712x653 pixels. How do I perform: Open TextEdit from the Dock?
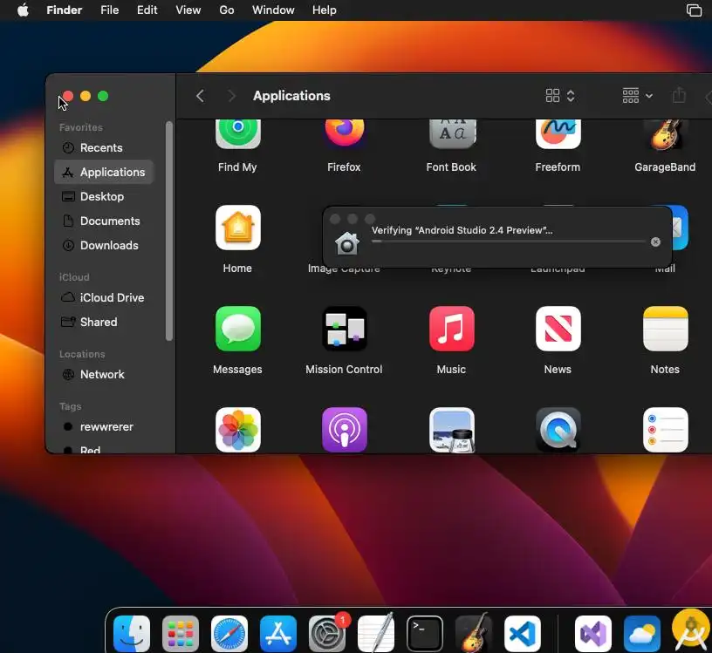click(376, 634)
